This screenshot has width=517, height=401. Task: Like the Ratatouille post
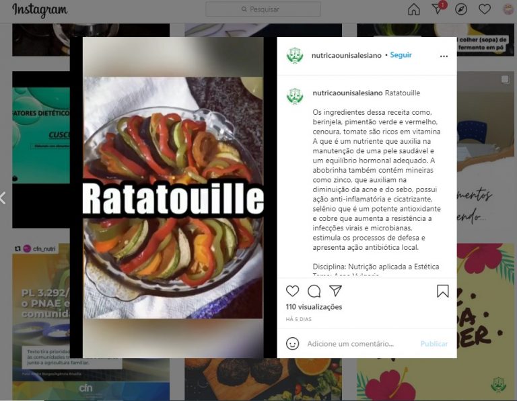point(292,291)
